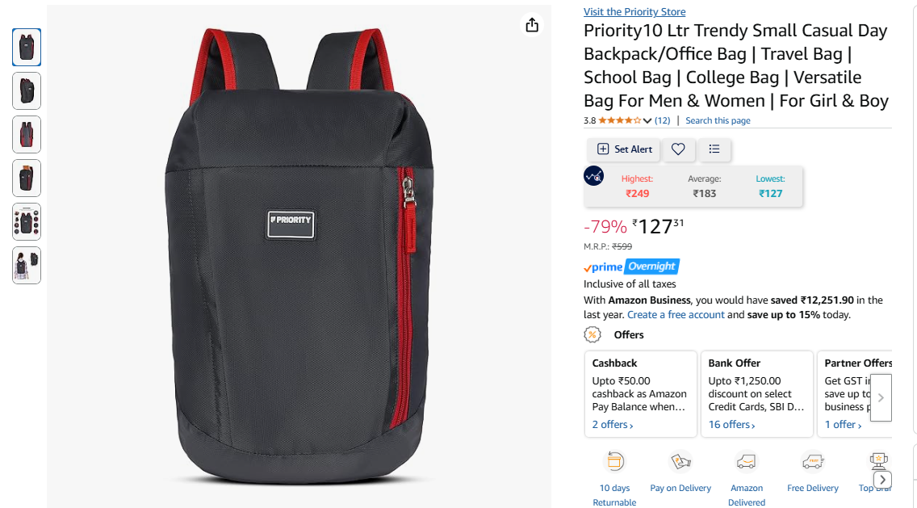The image size is (917, 508).
Task: Click Create a free account link
Action: coord(676,315)
